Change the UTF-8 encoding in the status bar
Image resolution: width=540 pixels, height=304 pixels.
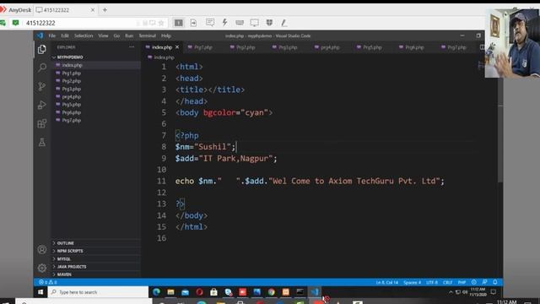coord(432,282)
